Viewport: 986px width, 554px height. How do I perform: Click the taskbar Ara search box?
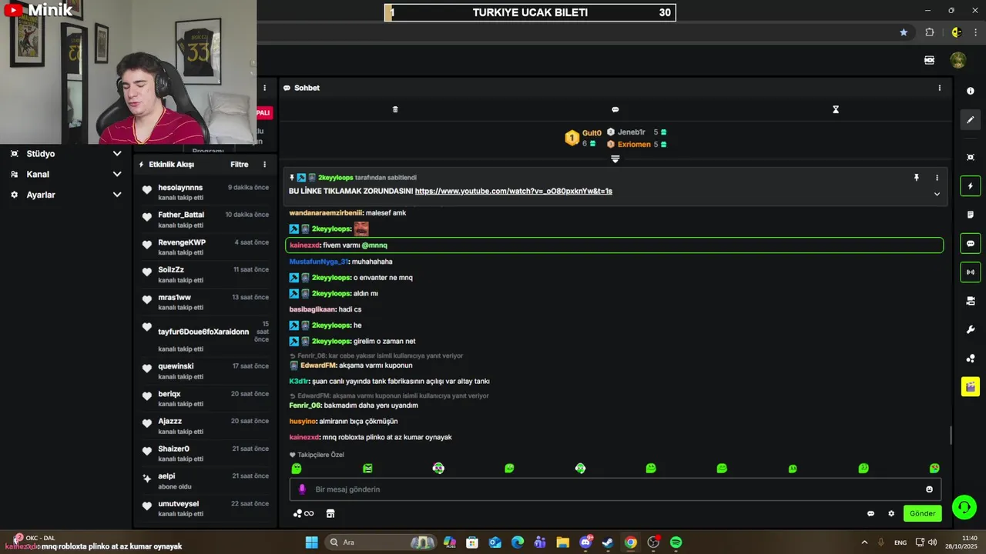point(381,542)
